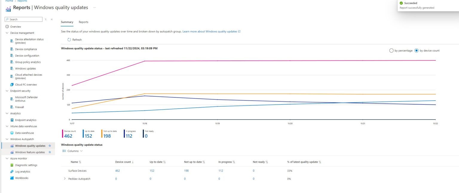
Task: Collapse the Device management section
Action: click(7, 33)
